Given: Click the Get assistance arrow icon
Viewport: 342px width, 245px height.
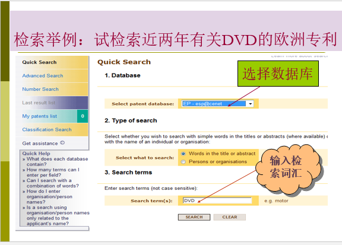Looking at the screenshot, I should (62, 143).
